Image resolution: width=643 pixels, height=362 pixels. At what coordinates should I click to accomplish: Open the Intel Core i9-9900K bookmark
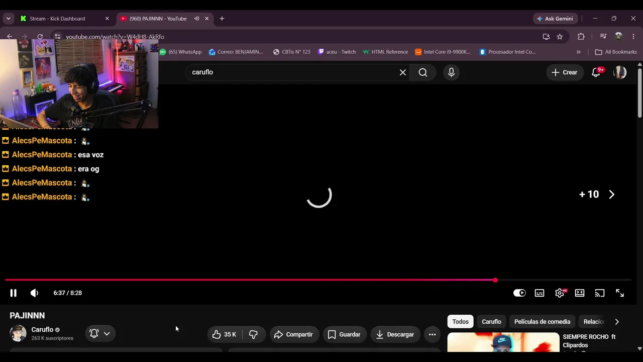point(443,52)
